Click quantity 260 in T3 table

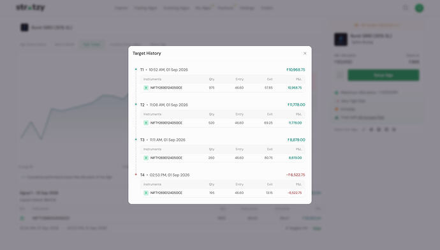pyautogui.click(x=212, y=158)
